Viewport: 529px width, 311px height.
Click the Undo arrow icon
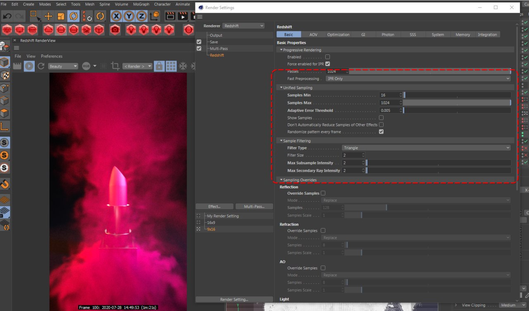click(x=7, y=16)
